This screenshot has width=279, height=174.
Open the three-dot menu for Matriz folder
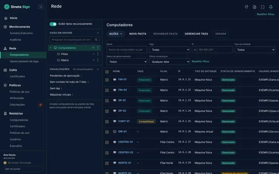98,60
